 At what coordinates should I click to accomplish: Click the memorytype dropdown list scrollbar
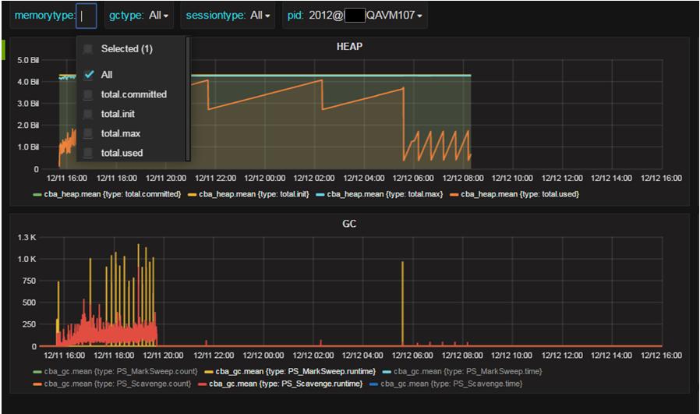(188, 98)
